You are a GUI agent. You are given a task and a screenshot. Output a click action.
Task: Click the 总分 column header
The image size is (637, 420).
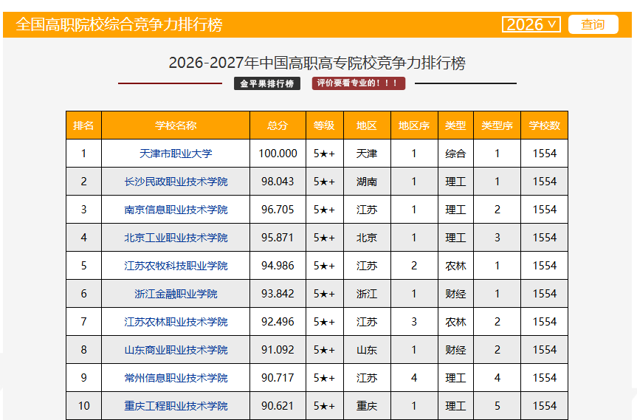[278, 125]
